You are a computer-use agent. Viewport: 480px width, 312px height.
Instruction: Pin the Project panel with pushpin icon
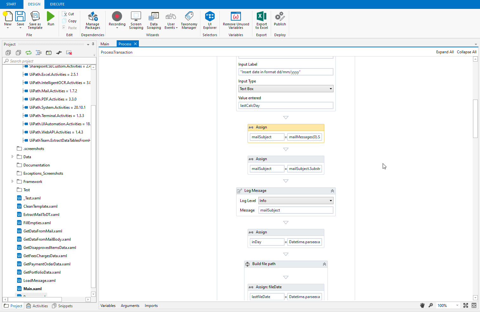pyautogui.click(x=93, y=44)
